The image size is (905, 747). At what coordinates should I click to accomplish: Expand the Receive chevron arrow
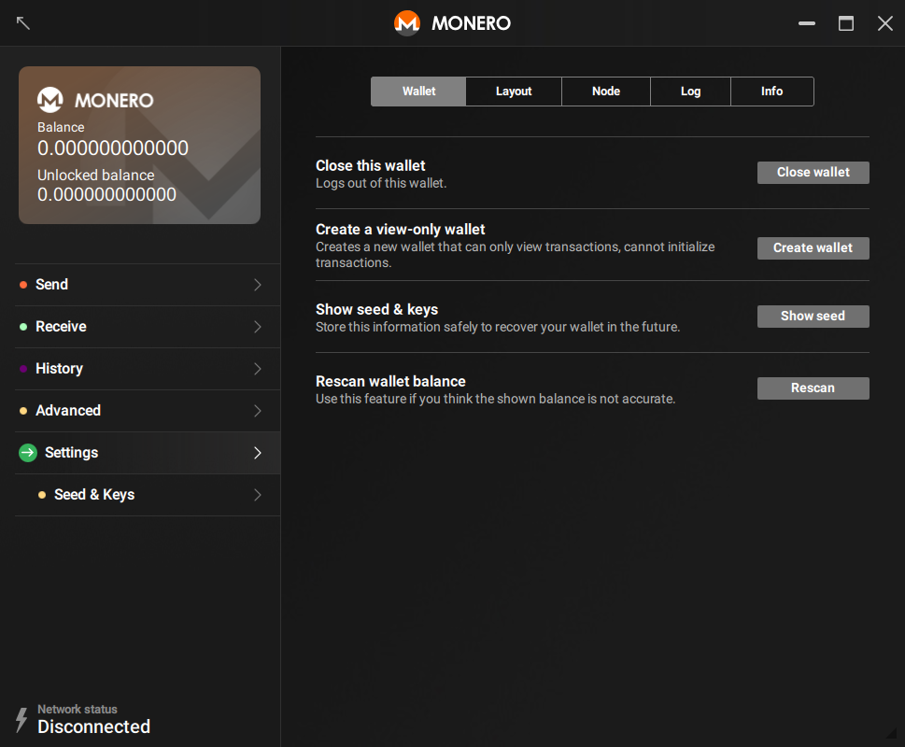click(x=258, y=327)
